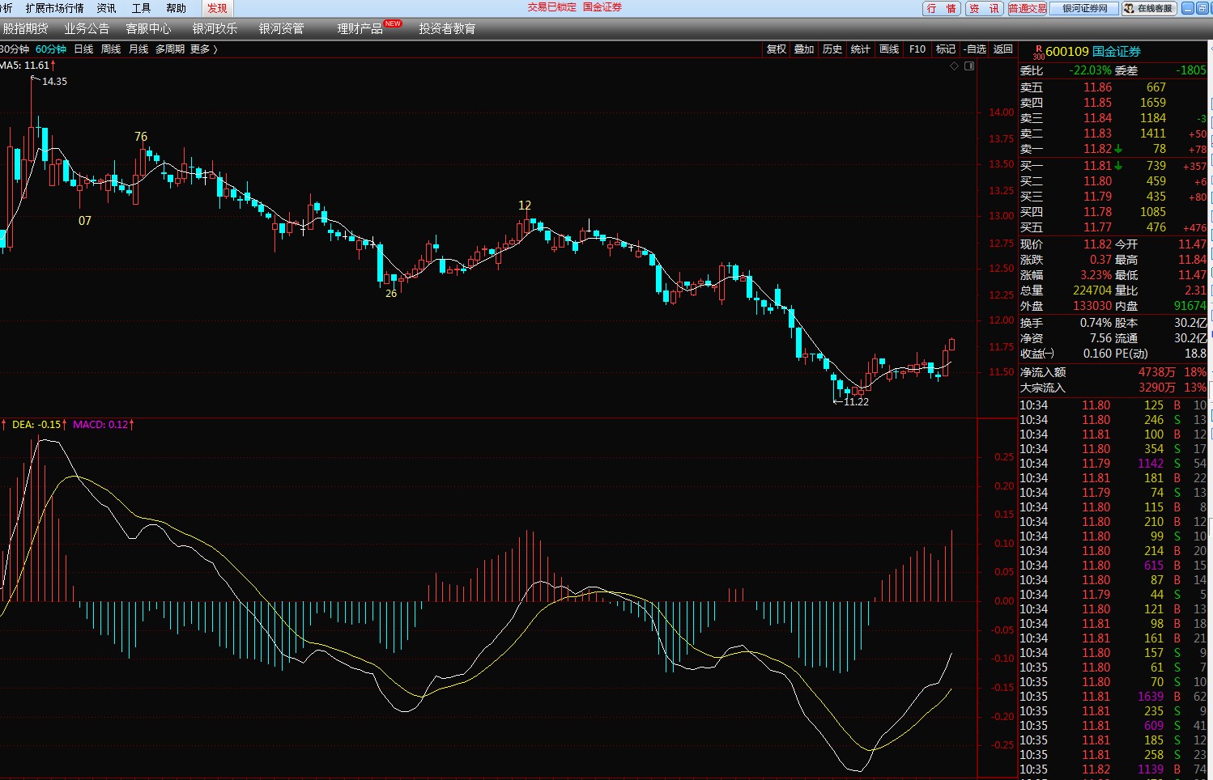Click the 行情 button at top right
The height and width of the screenshot is (780, 1213).
point(942,8)
